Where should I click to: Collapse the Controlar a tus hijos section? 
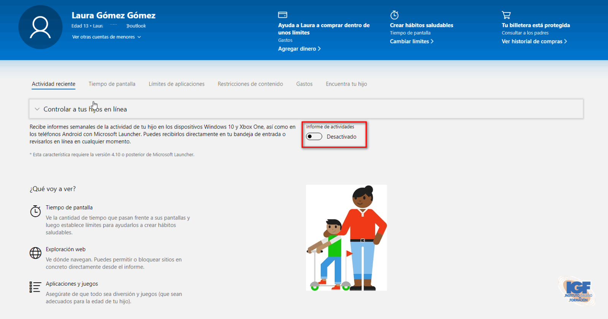[x=37, y=109]
